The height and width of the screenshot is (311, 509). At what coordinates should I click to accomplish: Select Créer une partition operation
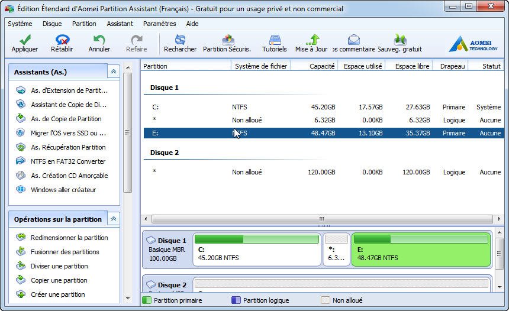(x=50, y=295)
